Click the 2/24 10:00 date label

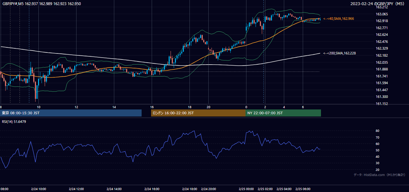(x=38, y=189)
